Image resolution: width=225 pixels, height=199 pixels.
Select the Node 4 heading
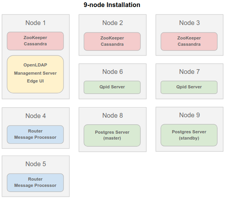(x=36, y=116)
